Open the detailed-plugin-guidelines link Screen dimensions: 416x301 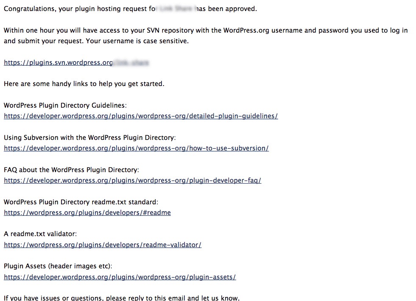[141, 116]
